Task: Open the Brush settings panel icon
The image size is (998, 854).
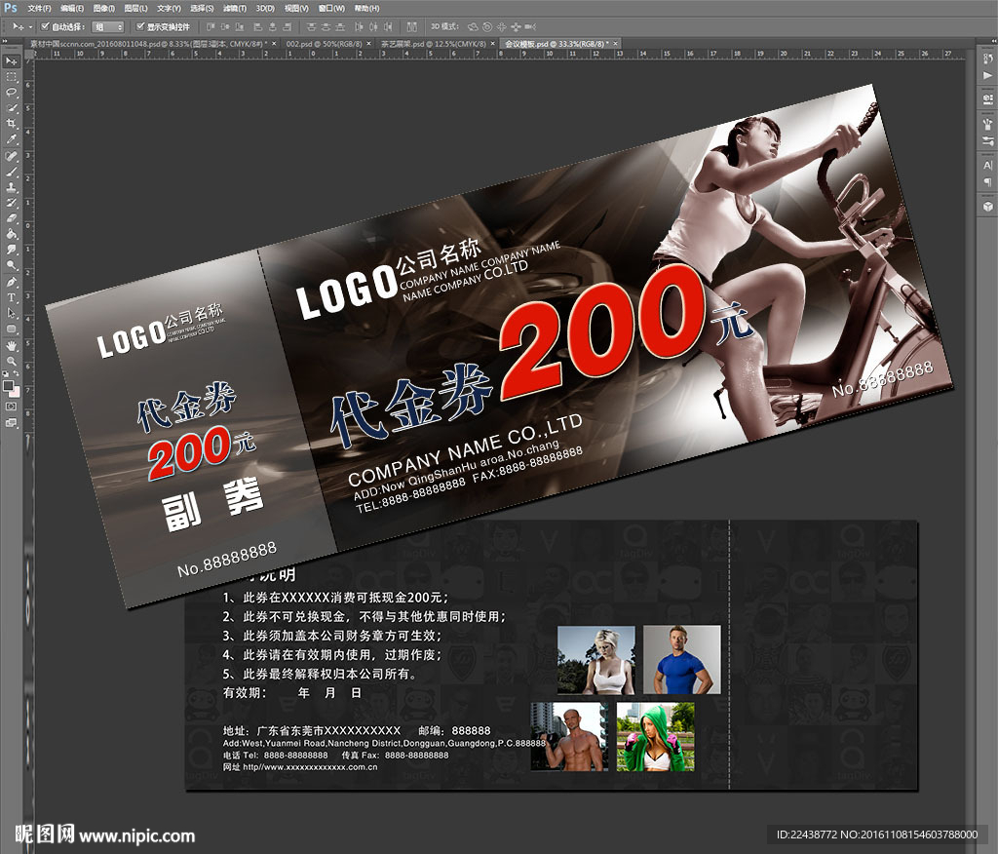Action: pyautogui.click(x=987, y=140)
